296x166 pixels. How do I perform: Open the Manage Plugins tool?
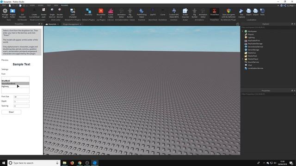(x=5, y=13)
